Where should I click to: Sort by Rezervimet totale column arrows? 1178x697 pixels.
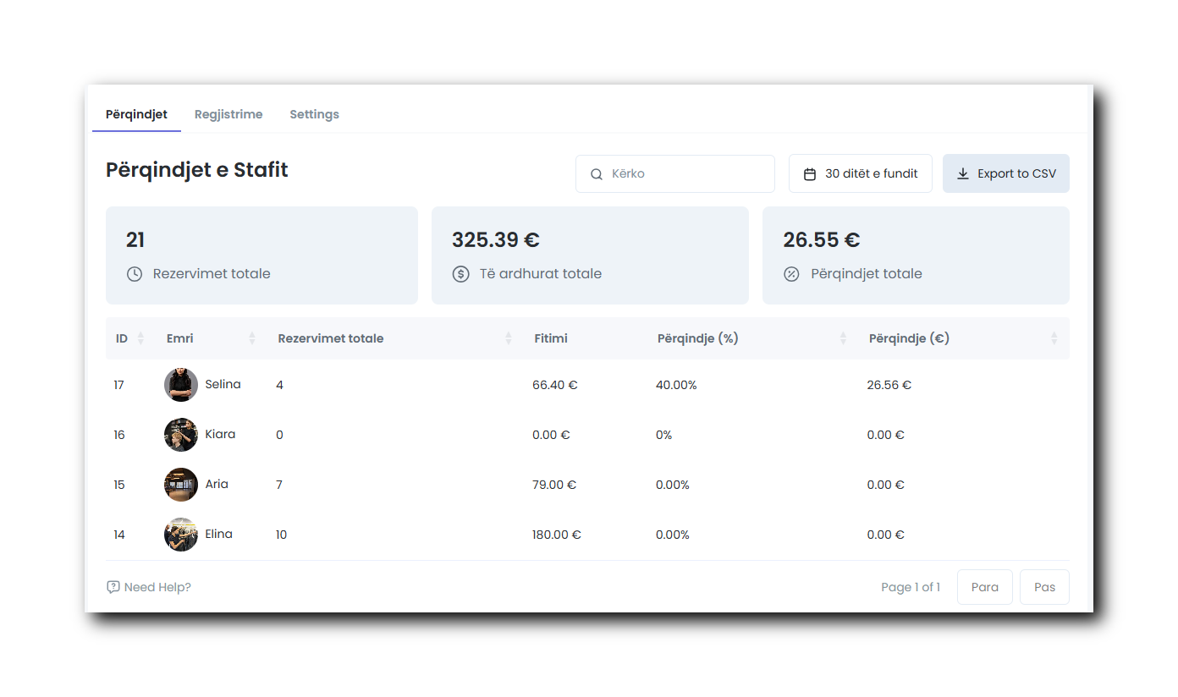509,338
